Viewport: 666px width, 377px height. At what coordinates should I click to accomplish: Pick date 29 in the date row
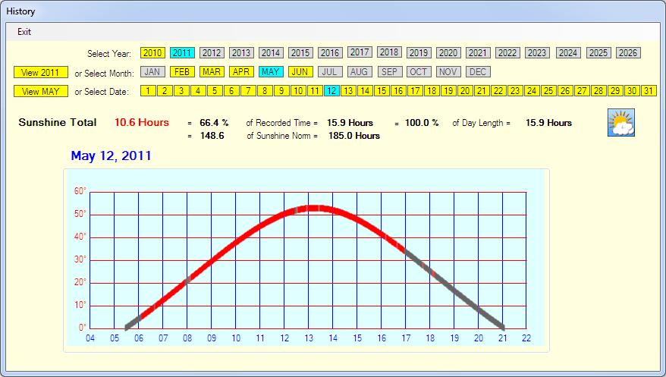point(615,91)
